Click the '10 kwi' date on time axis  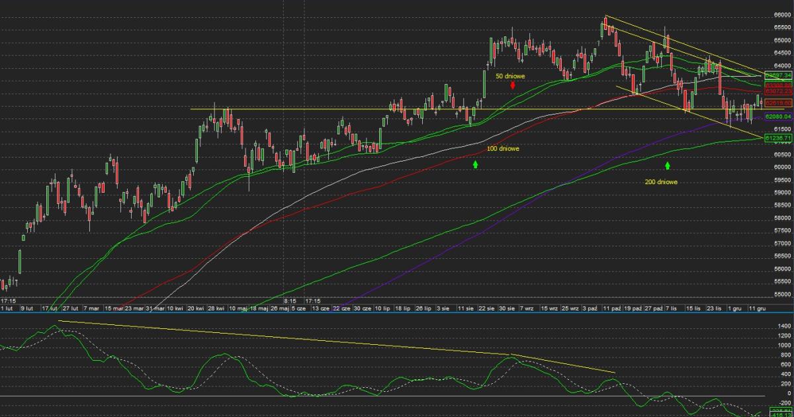click(175, 308)
